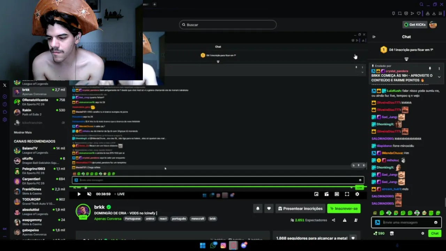Click Presentear inscrições gift button

300,208
